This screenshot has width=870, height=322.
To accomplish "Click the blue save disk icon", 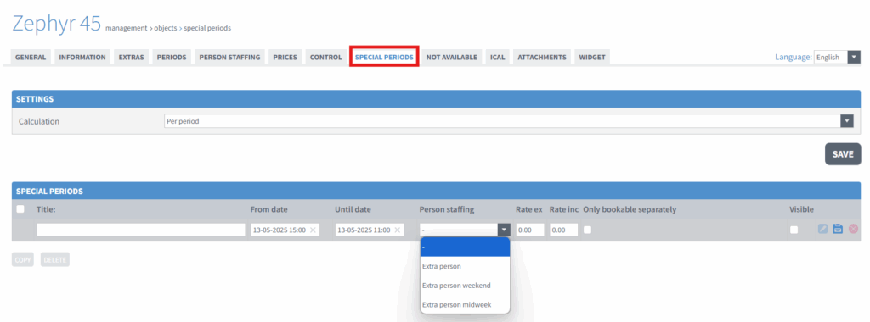I will [838, 229].
